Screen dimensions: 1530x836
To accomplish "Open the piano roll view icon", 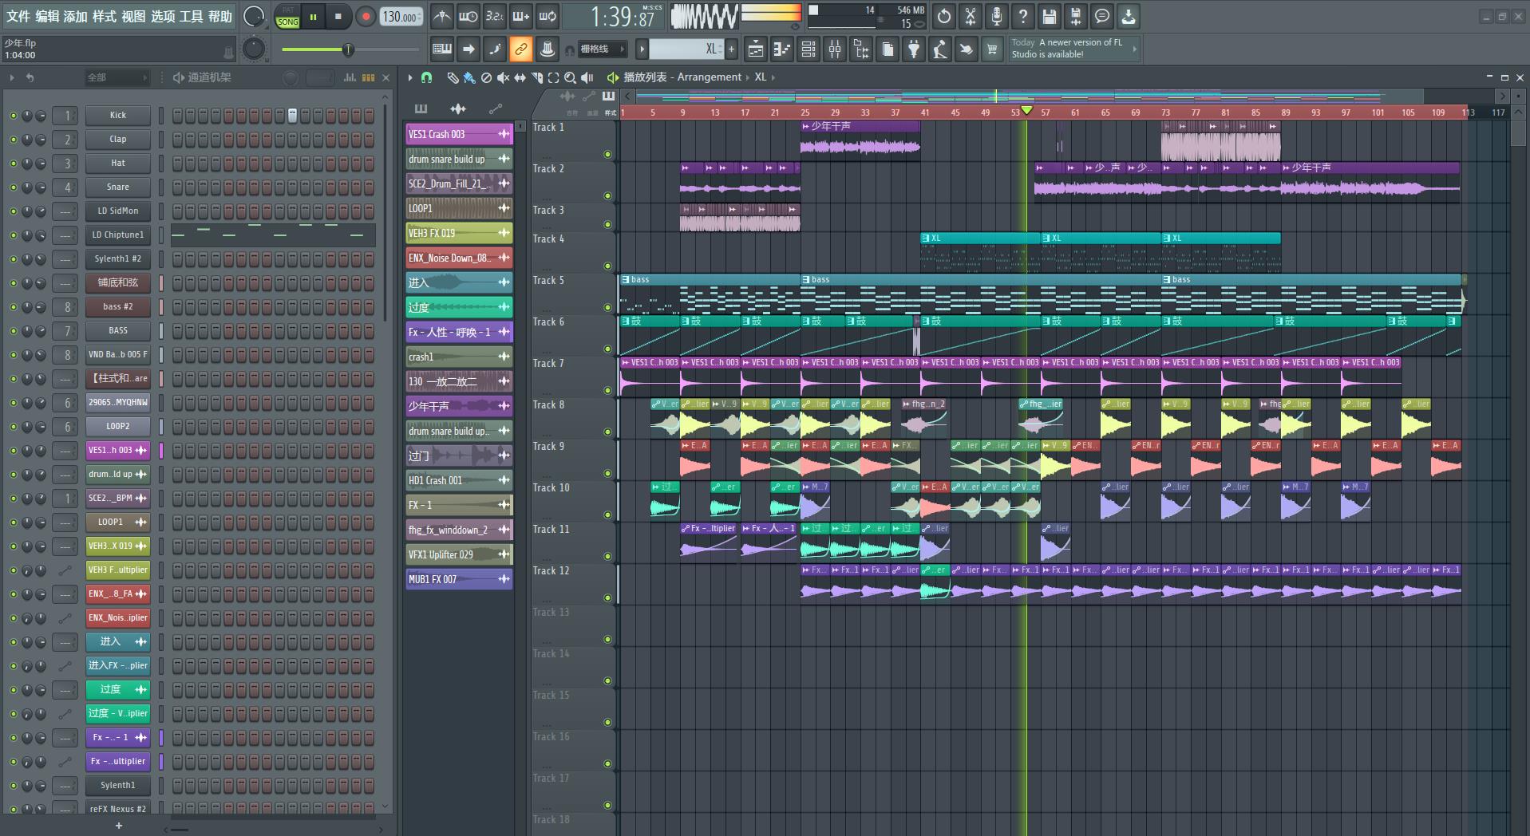I will pos(781,49).
